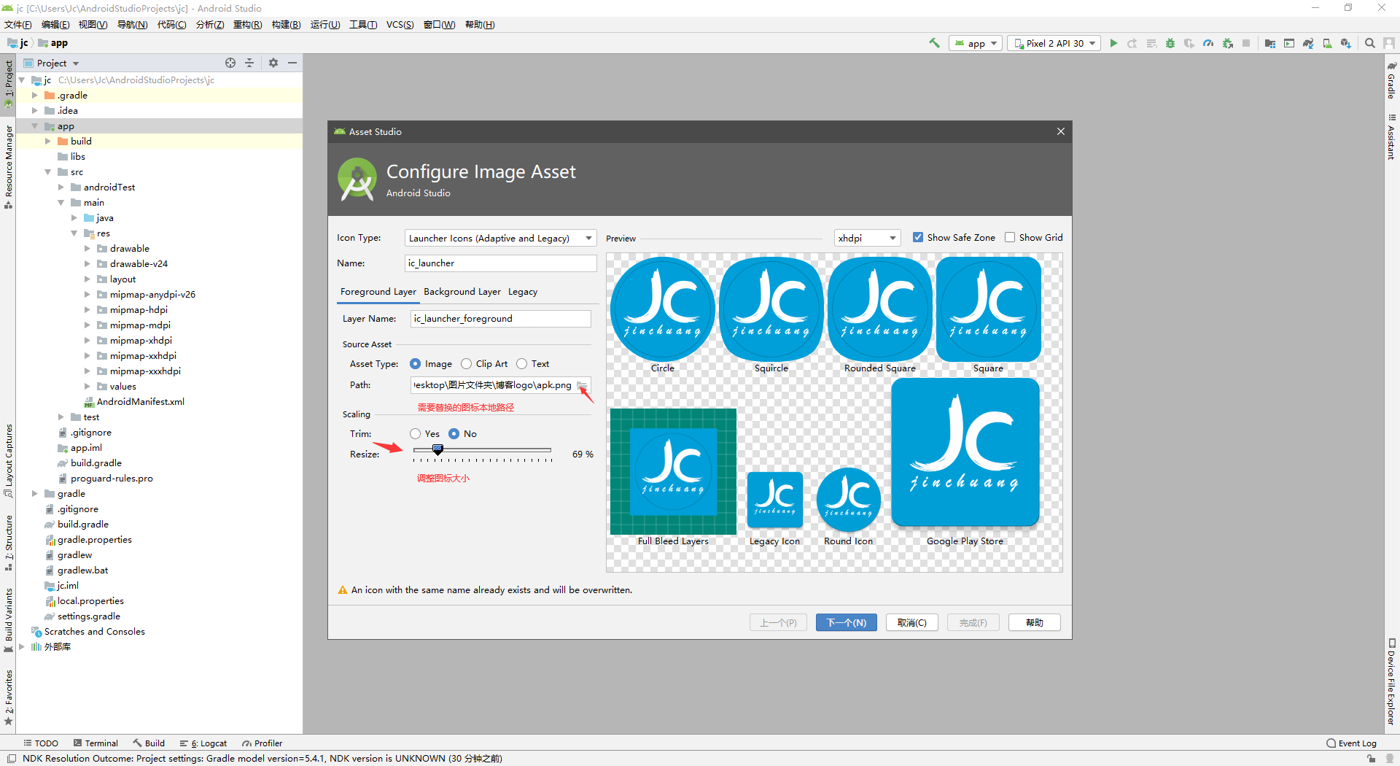Screen dimensions: 1400x766
Task: Open the 文件(F) menu
Action: 18,24
